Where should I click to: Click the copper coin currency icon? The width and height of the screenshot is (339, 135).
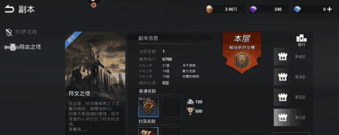pyautogui.click(x=209, y=9)
